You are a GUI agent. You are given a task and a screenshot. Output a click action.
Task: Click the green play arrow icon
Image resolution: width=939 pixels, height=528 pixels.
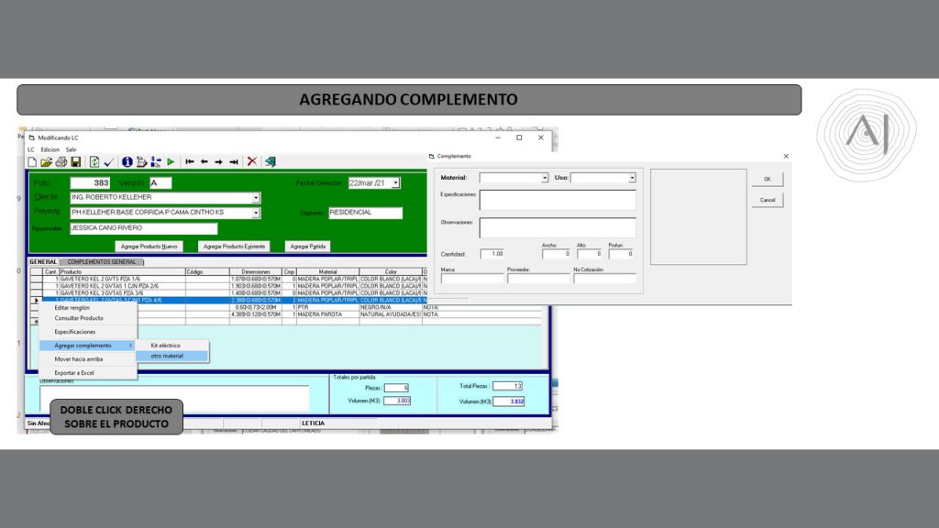[171, 161]
